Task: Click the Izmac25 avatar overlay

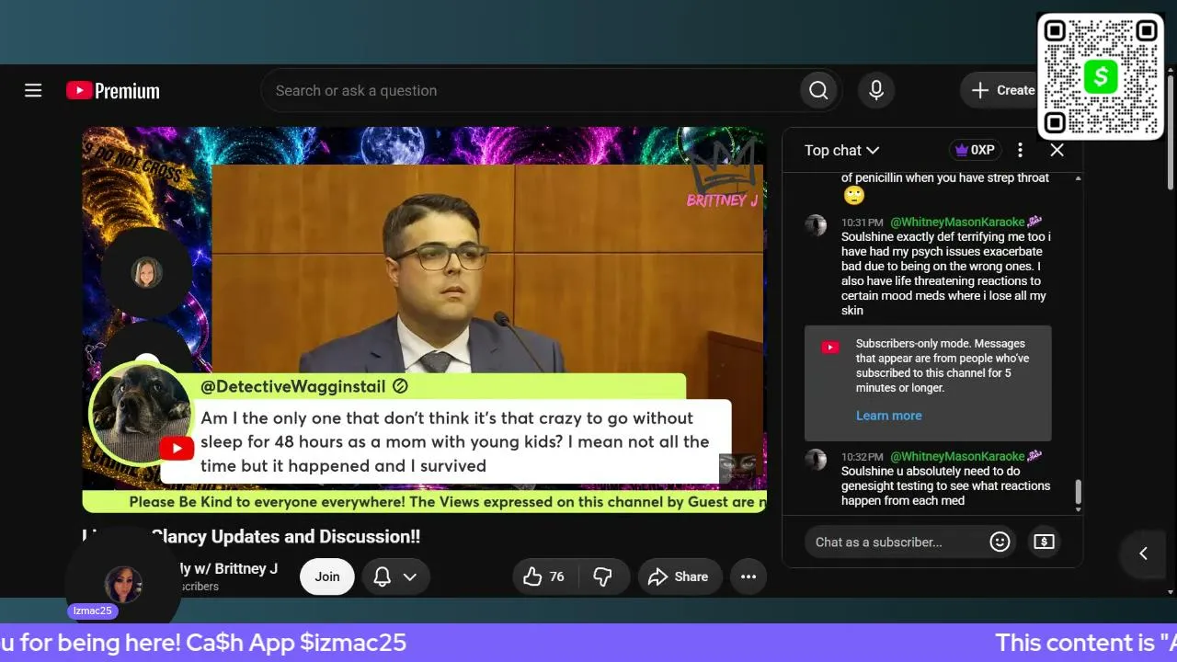Action: tap(123, 585)
